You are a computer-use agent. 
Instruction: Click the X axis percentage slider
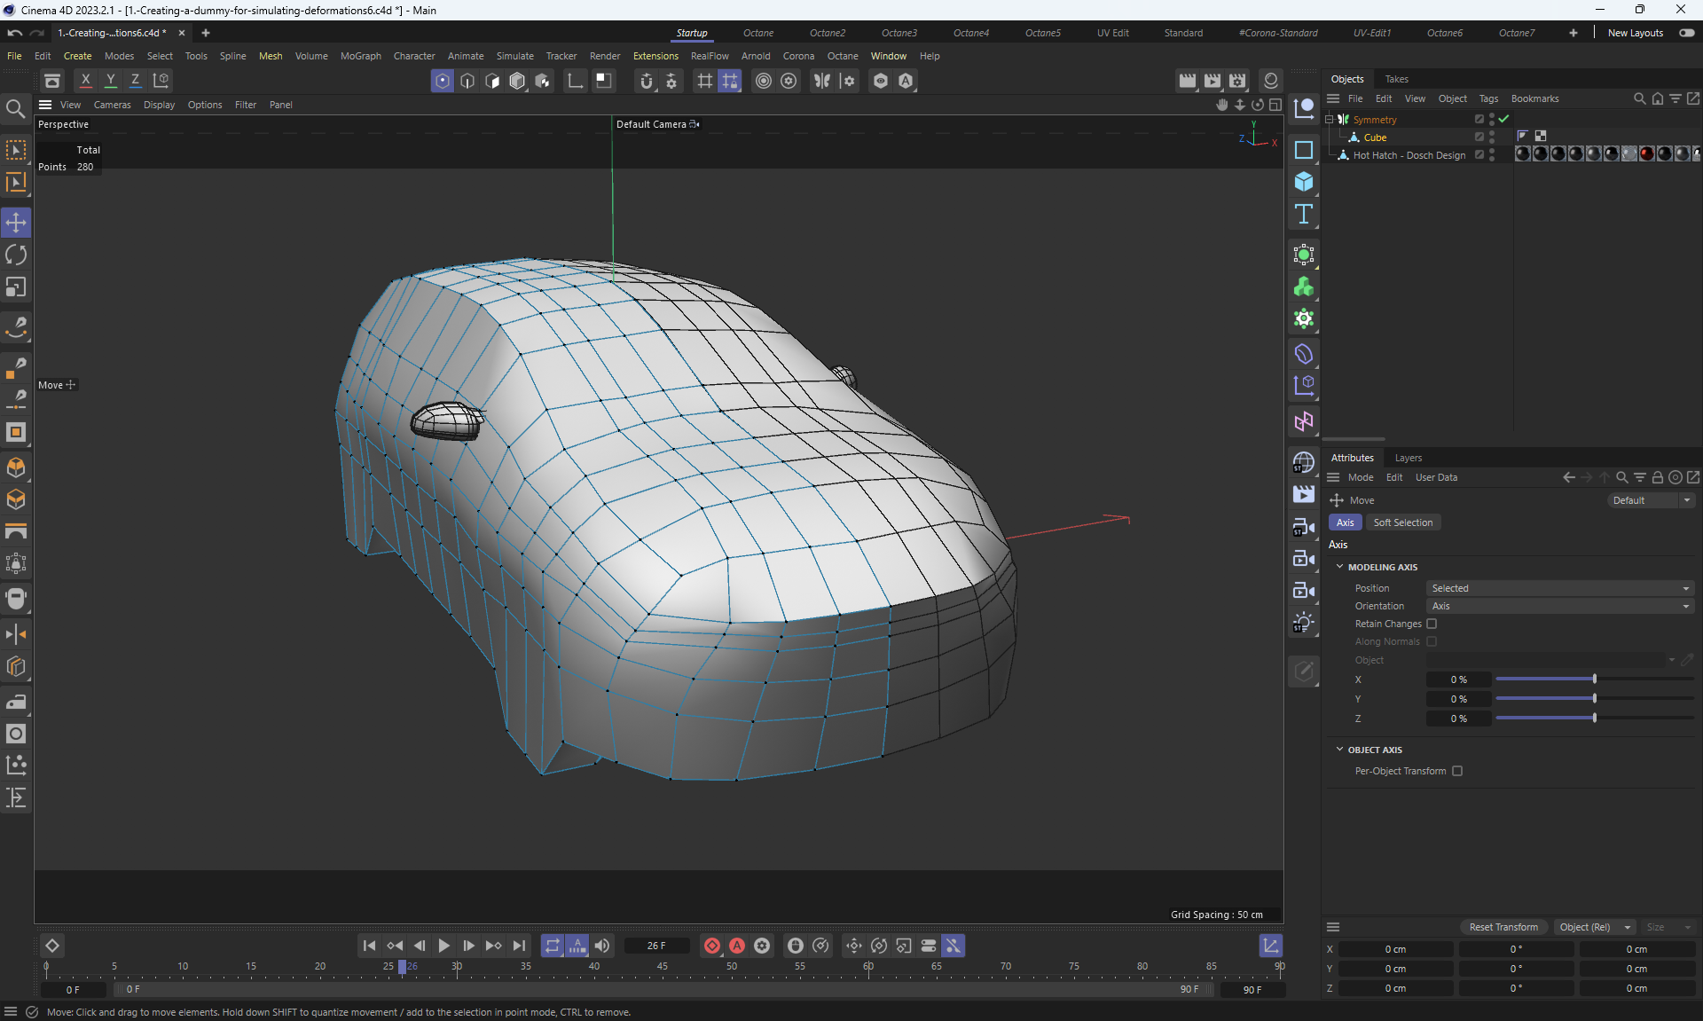(x=1594, y=679)
